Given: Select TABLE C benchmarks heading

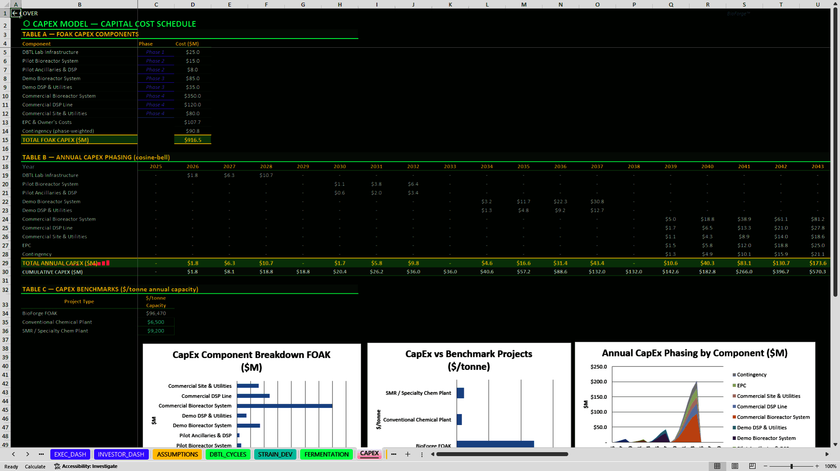Looking at the screenshot, I should click(110, 289).
